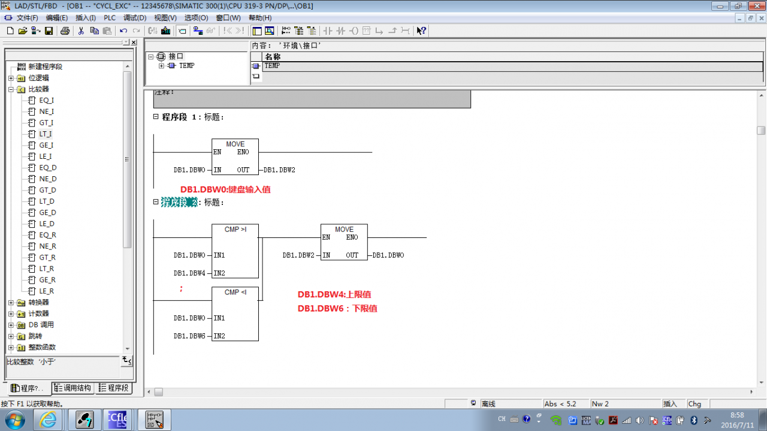Select 新建程序段 in element tree

pyautogui.click(x=45, y=67)
